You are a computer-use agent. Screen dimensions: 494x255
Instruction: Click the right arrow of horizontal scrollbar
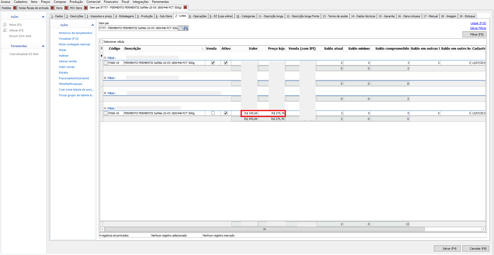pos(483,229)
